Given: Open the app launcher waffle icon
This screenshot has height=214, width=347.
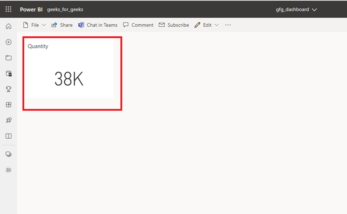Looking at the screenshot, I should click(8, 9).
